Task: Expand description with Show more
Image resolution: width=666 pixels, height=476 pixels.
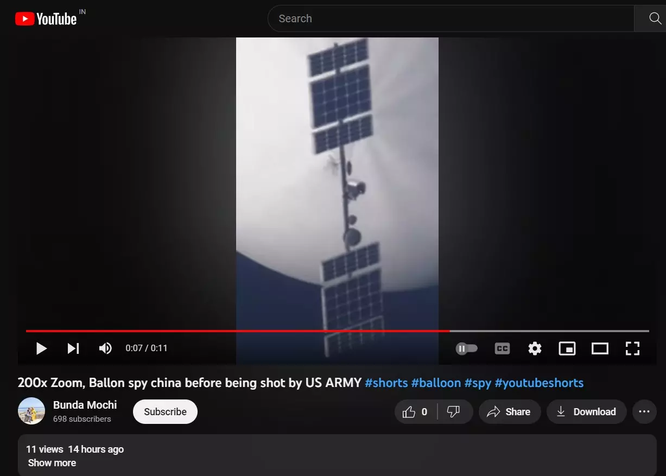Action: (x=52, y=463)
